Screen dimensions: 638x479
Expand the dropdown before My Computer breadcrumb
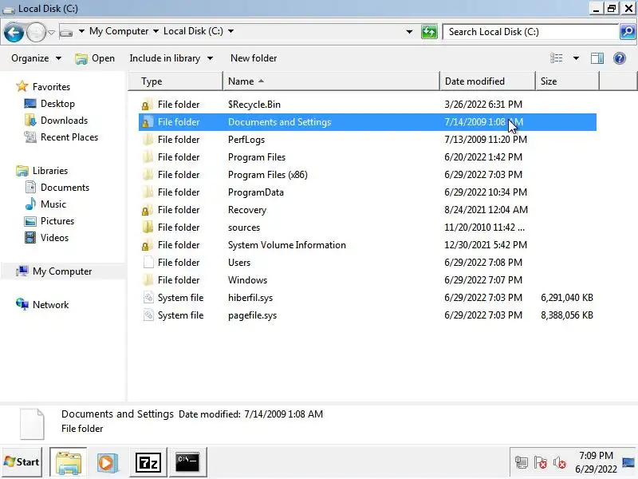[x=81, y=31]
